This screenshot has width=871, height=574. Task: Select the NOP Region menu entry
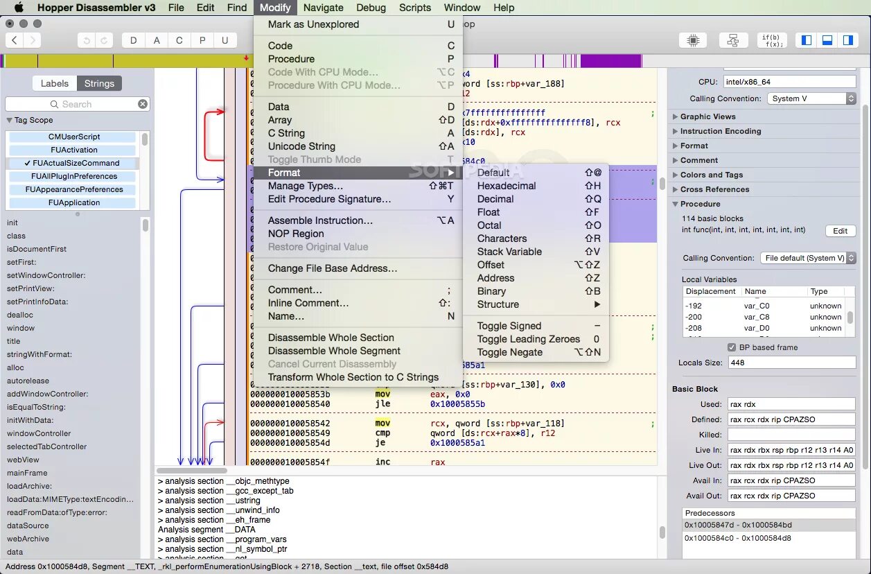[x=358, y=234]
